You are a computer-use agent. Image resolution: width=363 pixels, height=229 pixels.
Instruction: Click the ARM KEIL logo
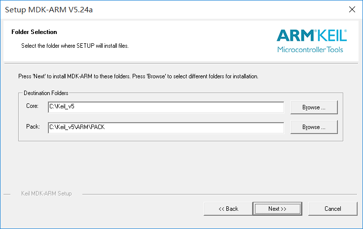312,41
